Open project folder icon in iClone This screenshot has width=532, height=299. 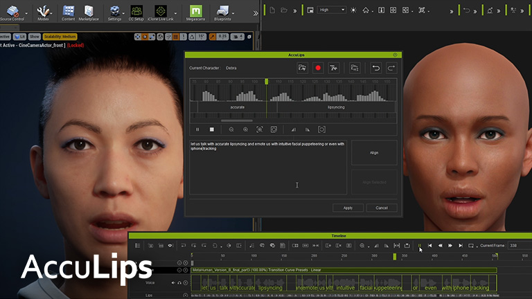(x=284, y=10)
